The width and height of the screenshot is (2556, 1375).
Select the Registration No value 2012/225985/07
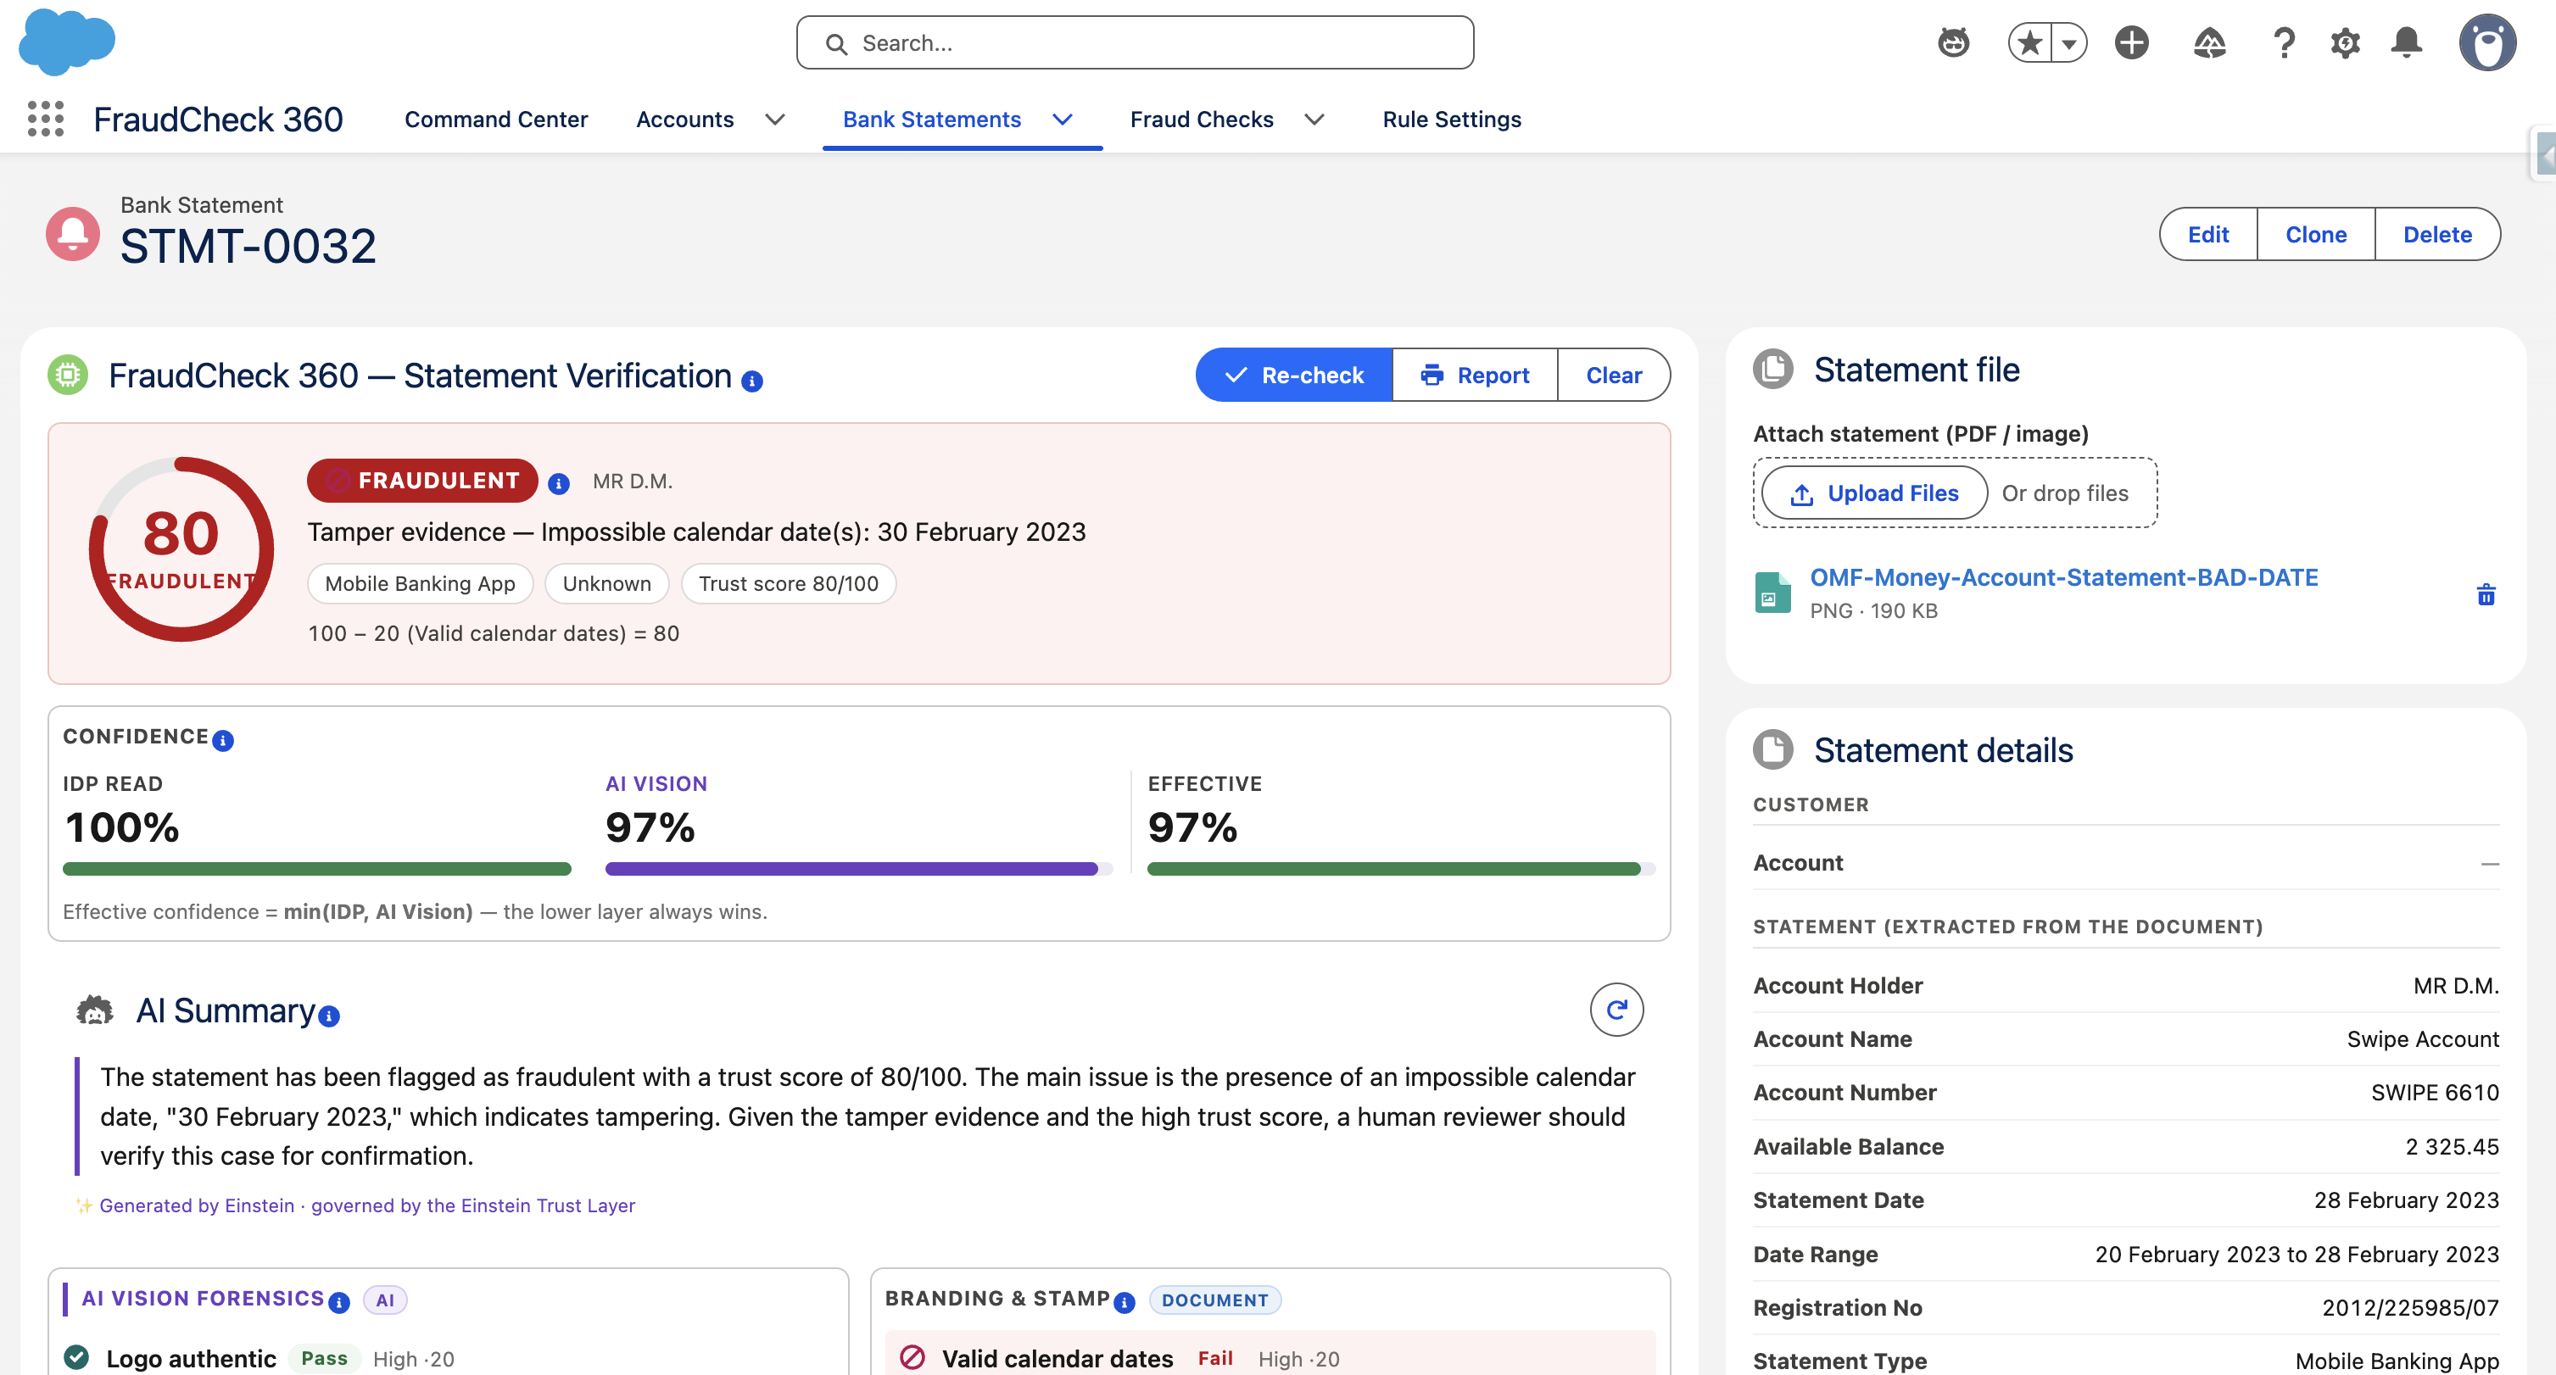click(2410, 1307)
